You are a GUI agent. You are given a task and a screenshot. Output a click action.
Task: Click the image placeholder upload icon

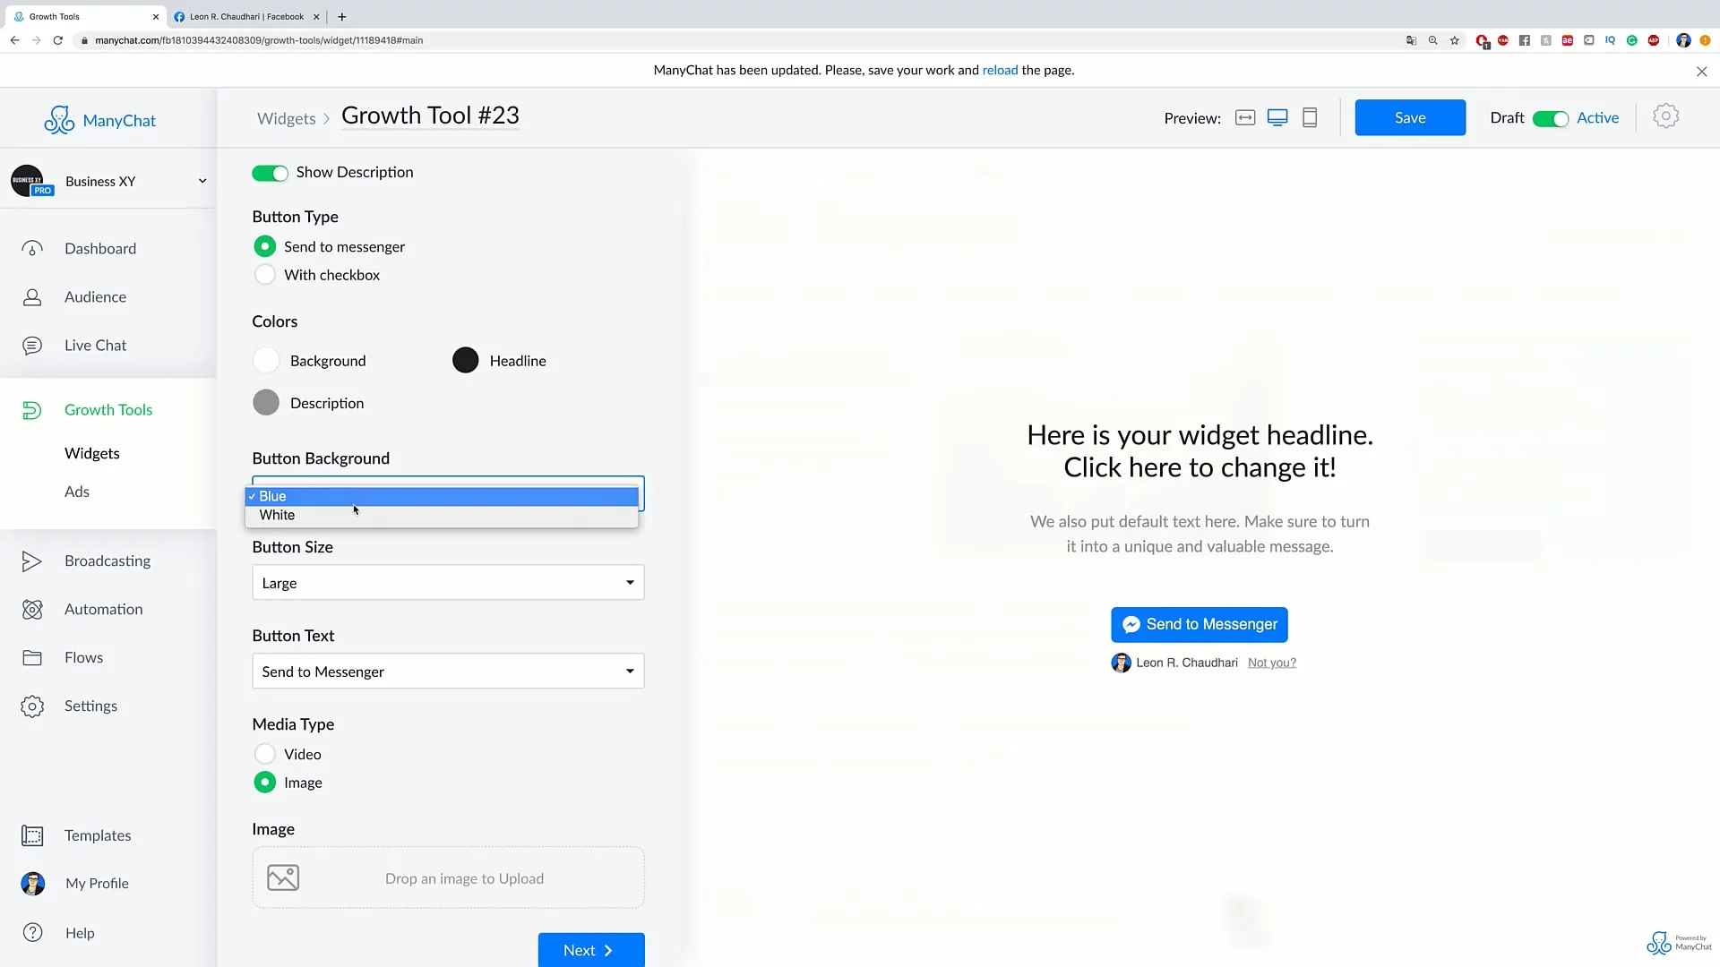tap(283, 877)
